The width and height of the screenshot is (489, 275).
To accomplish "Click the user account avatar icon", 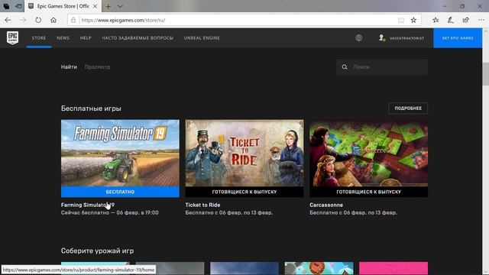I will [x=381, y=38].
